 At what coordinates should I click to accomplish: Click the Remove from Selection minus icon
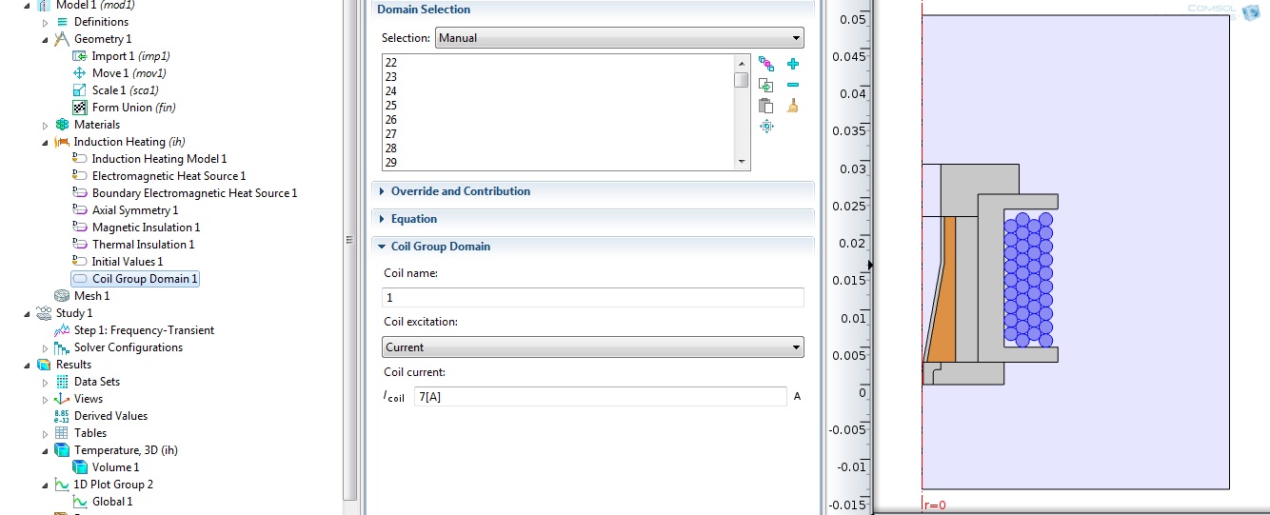coord(793,86)
